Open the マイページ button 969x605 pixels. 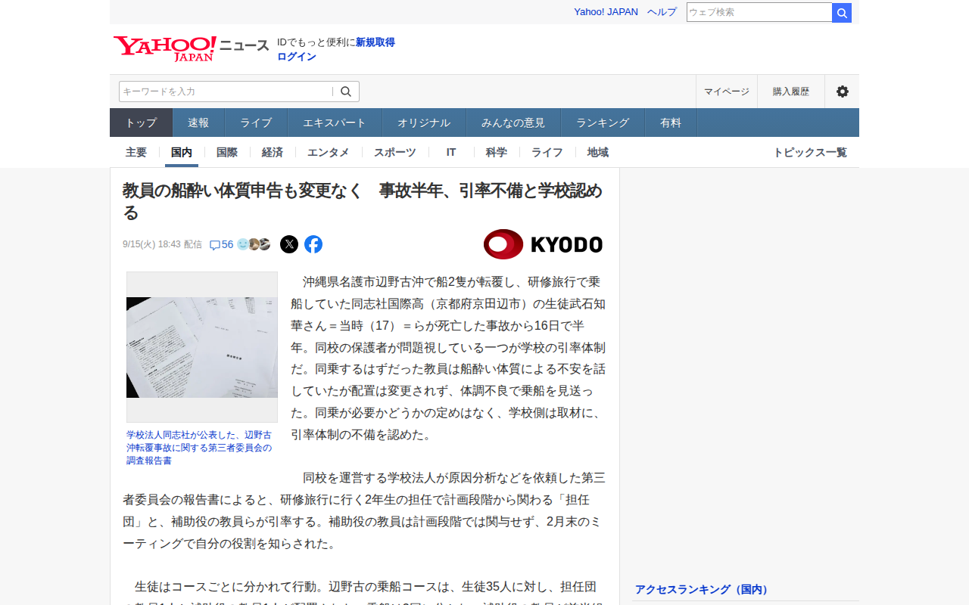(727, 92)
